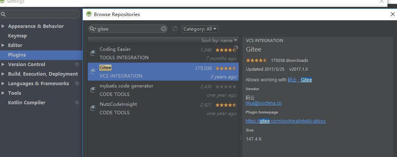This screenshot has height=157, width=397.
Task: Click the plug icon of Coding Easier
Action: pos(93,53)
